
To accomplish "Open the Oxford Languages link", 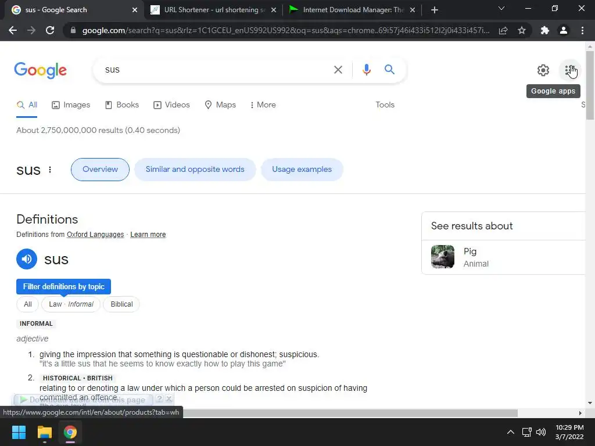I will pos(95,235).
